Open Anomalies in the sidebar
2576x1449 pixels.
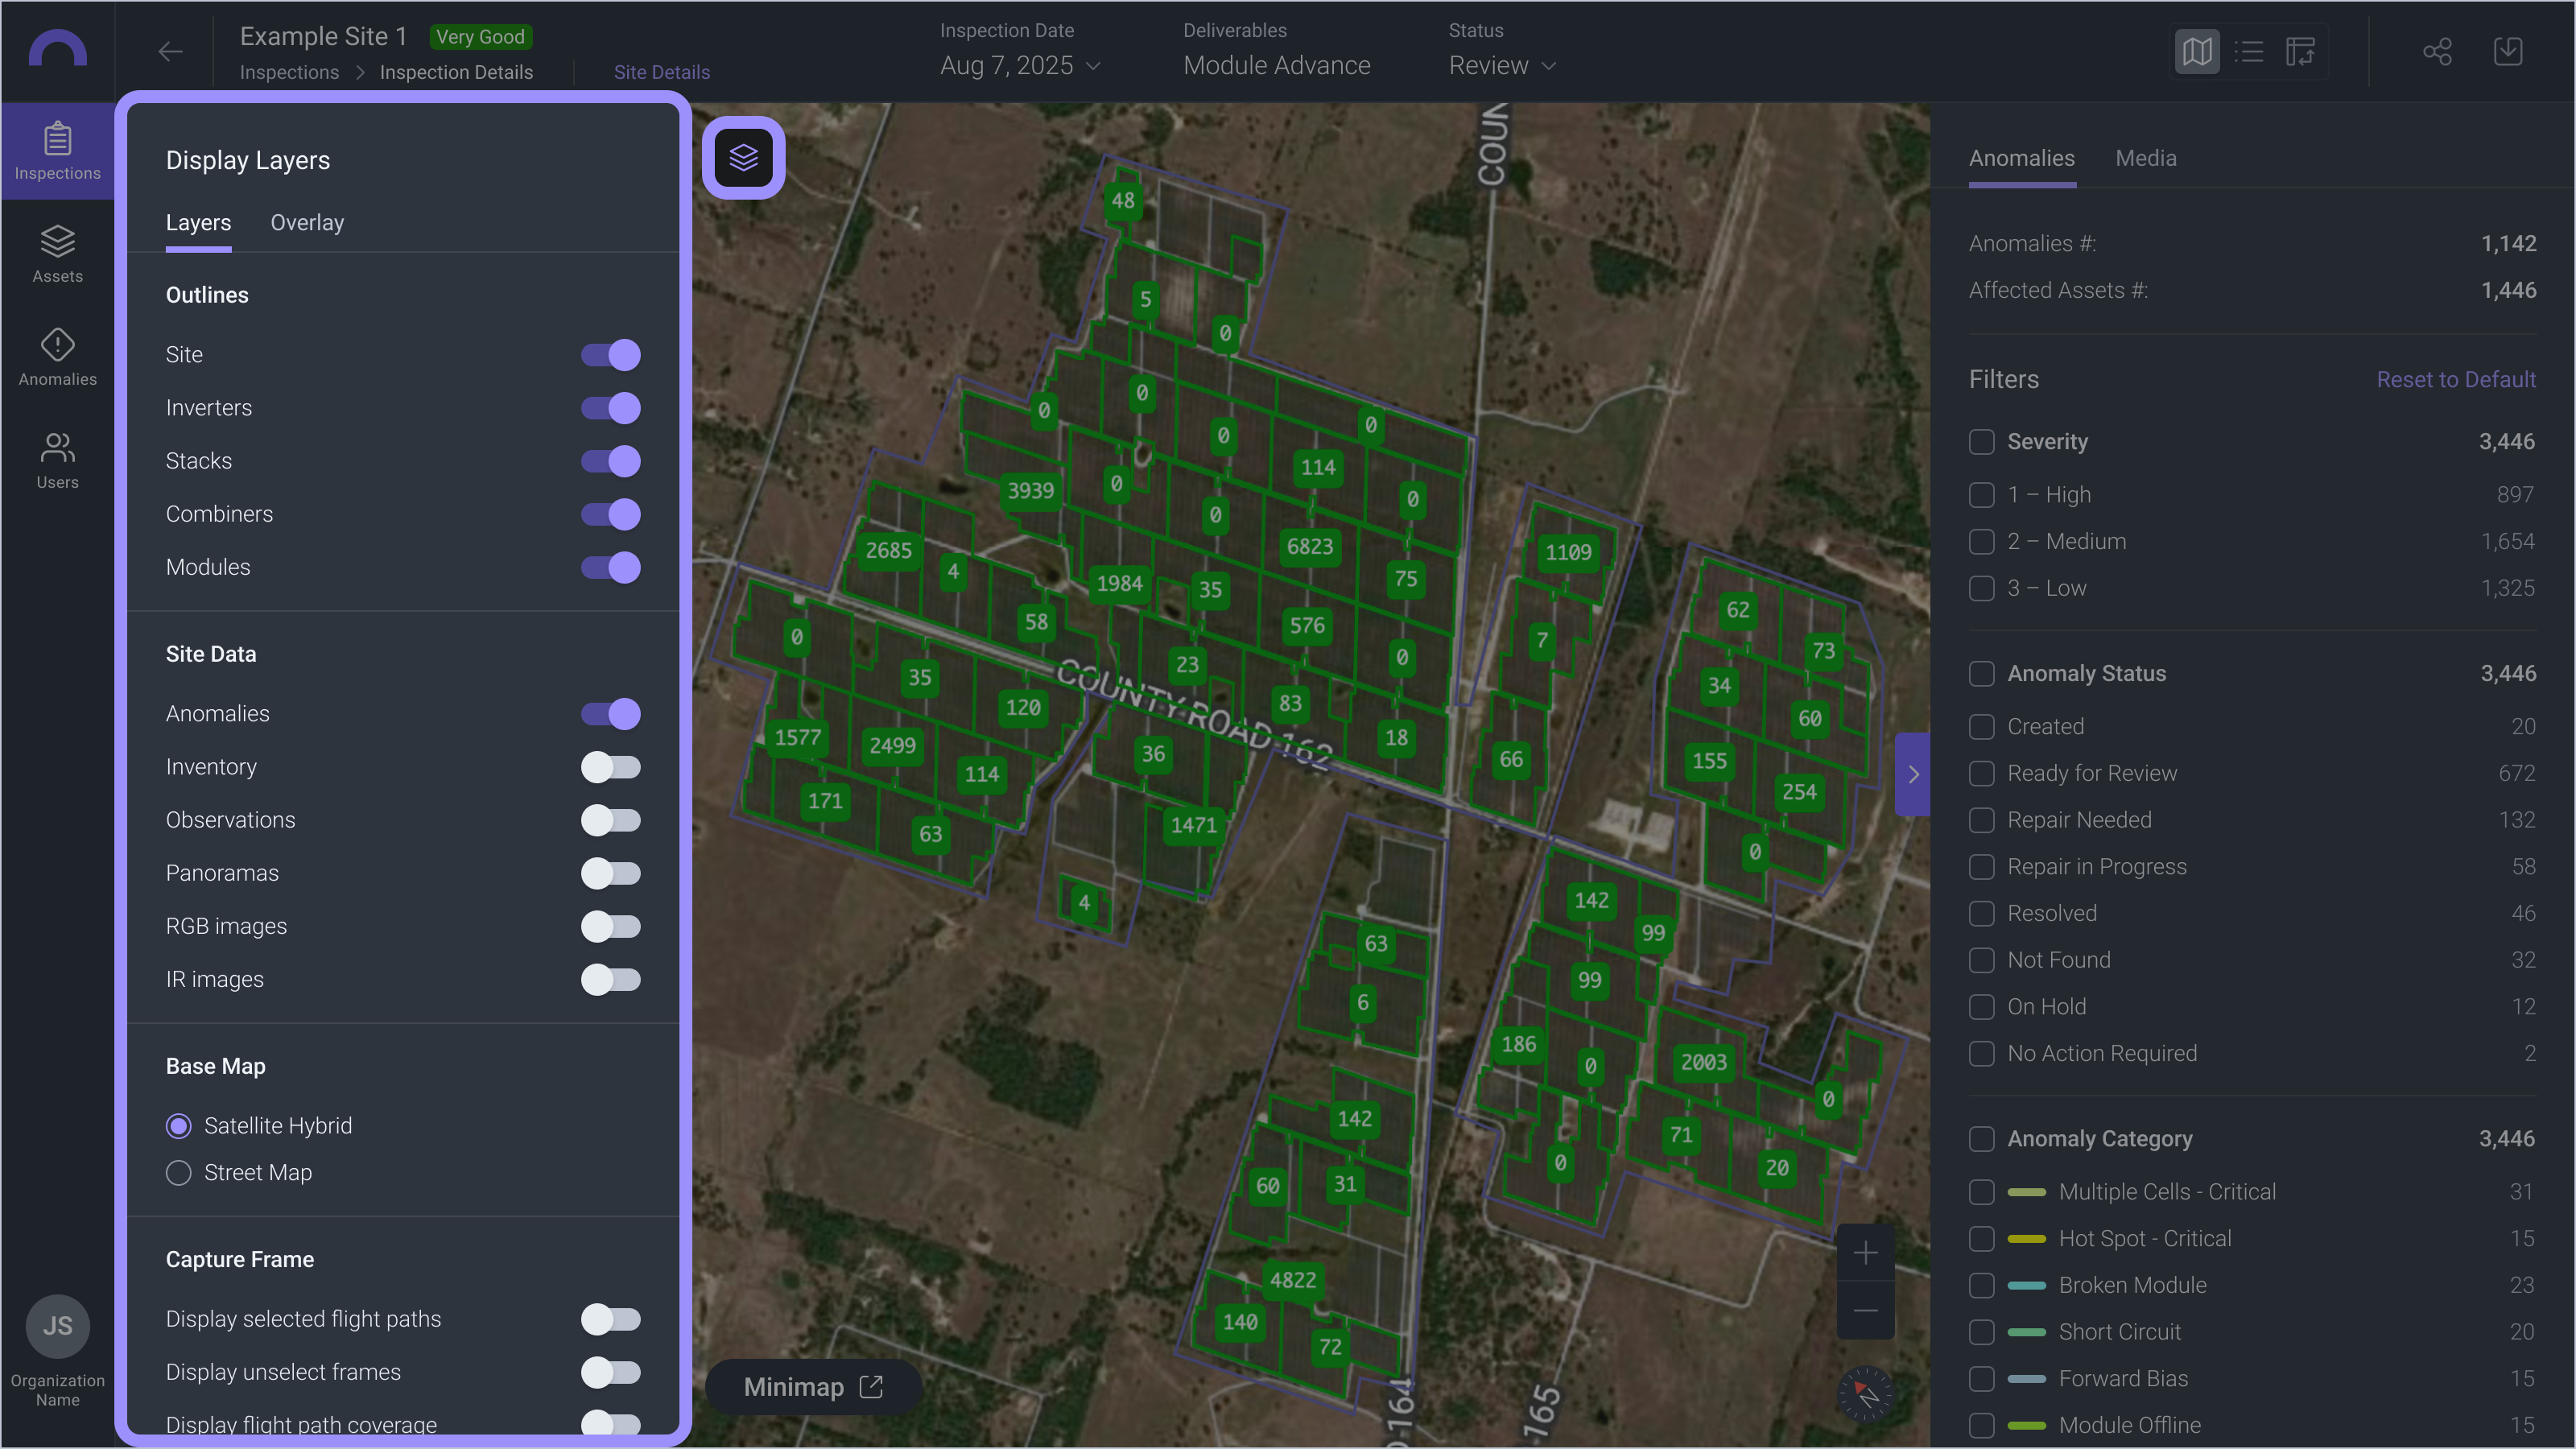(x=57, y=357)
